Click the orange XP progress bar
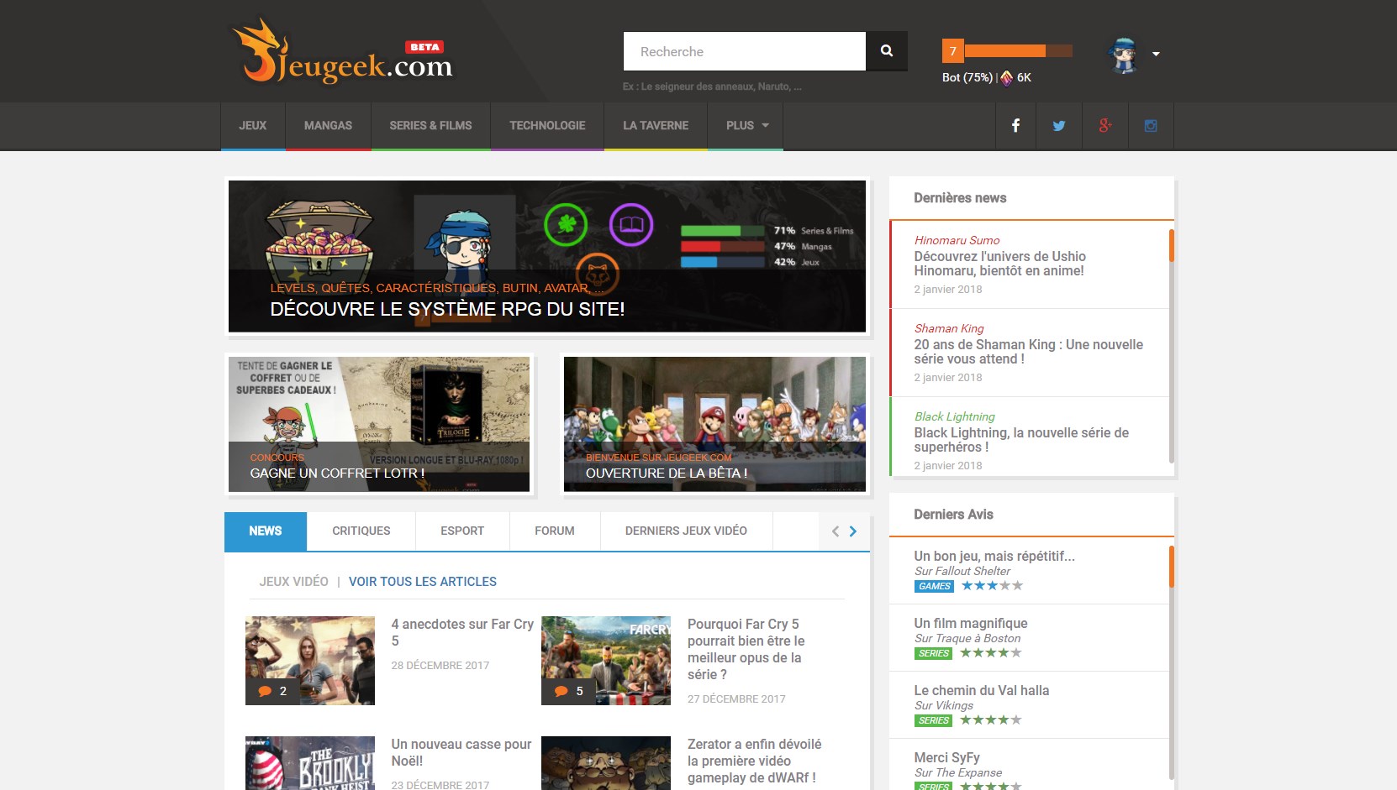 (x=1018, y=51)
